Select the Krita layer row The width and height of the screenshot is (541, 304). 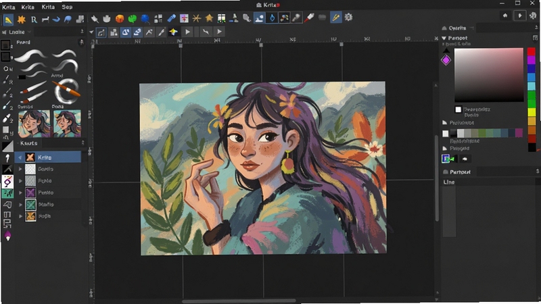(x=47, y=157)
